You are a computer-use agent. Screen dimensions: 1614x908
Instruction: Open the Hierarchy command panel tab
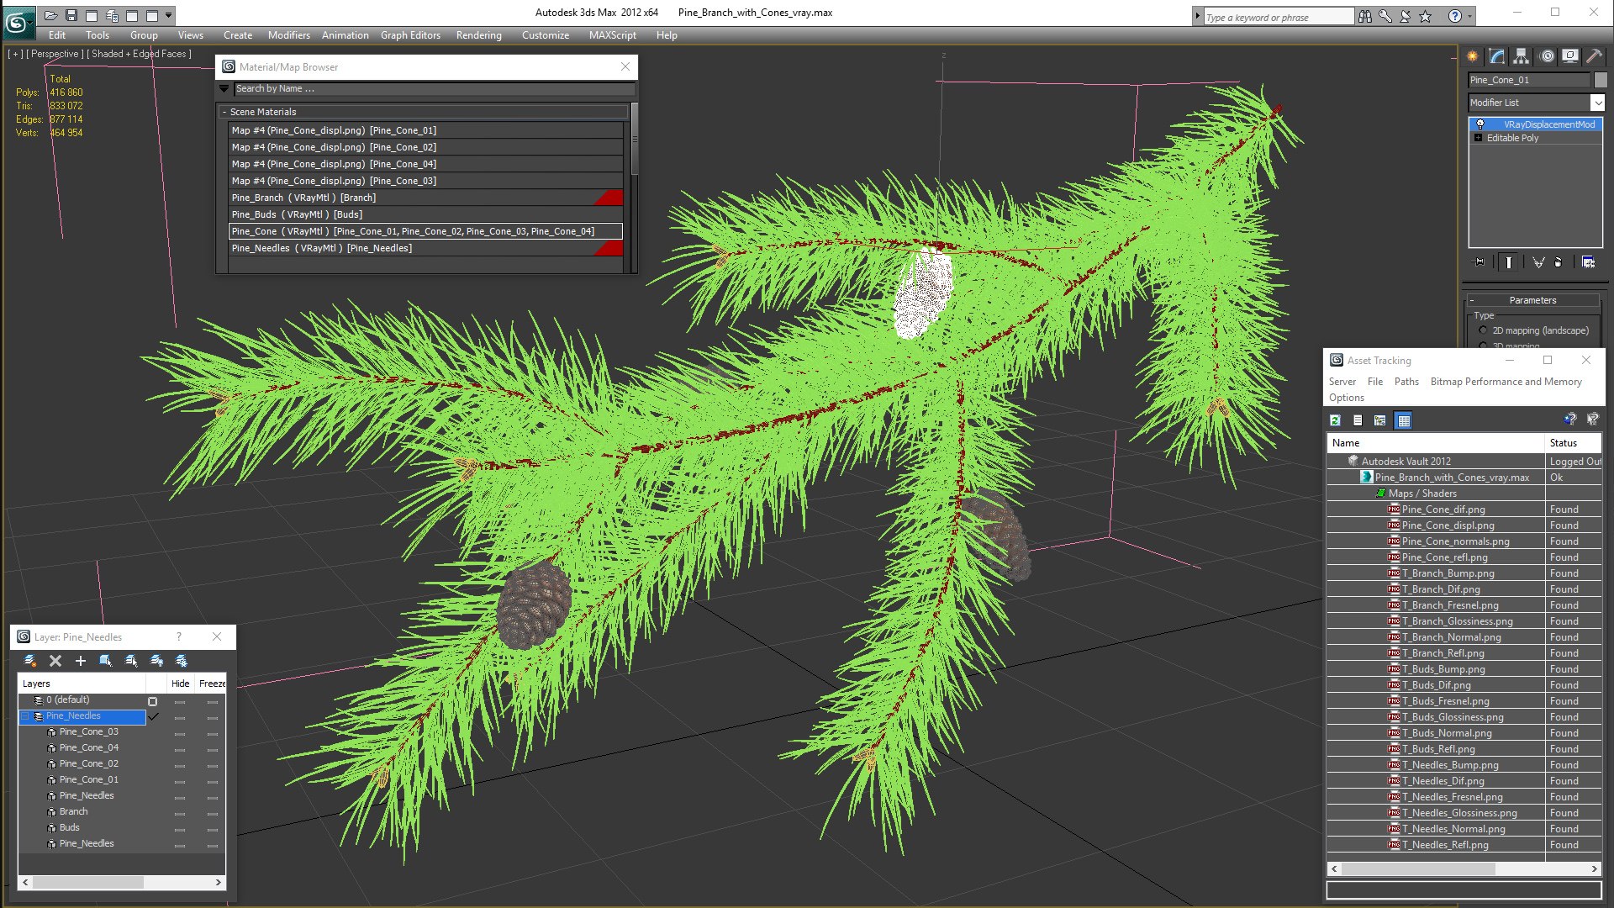point(1521,56)
